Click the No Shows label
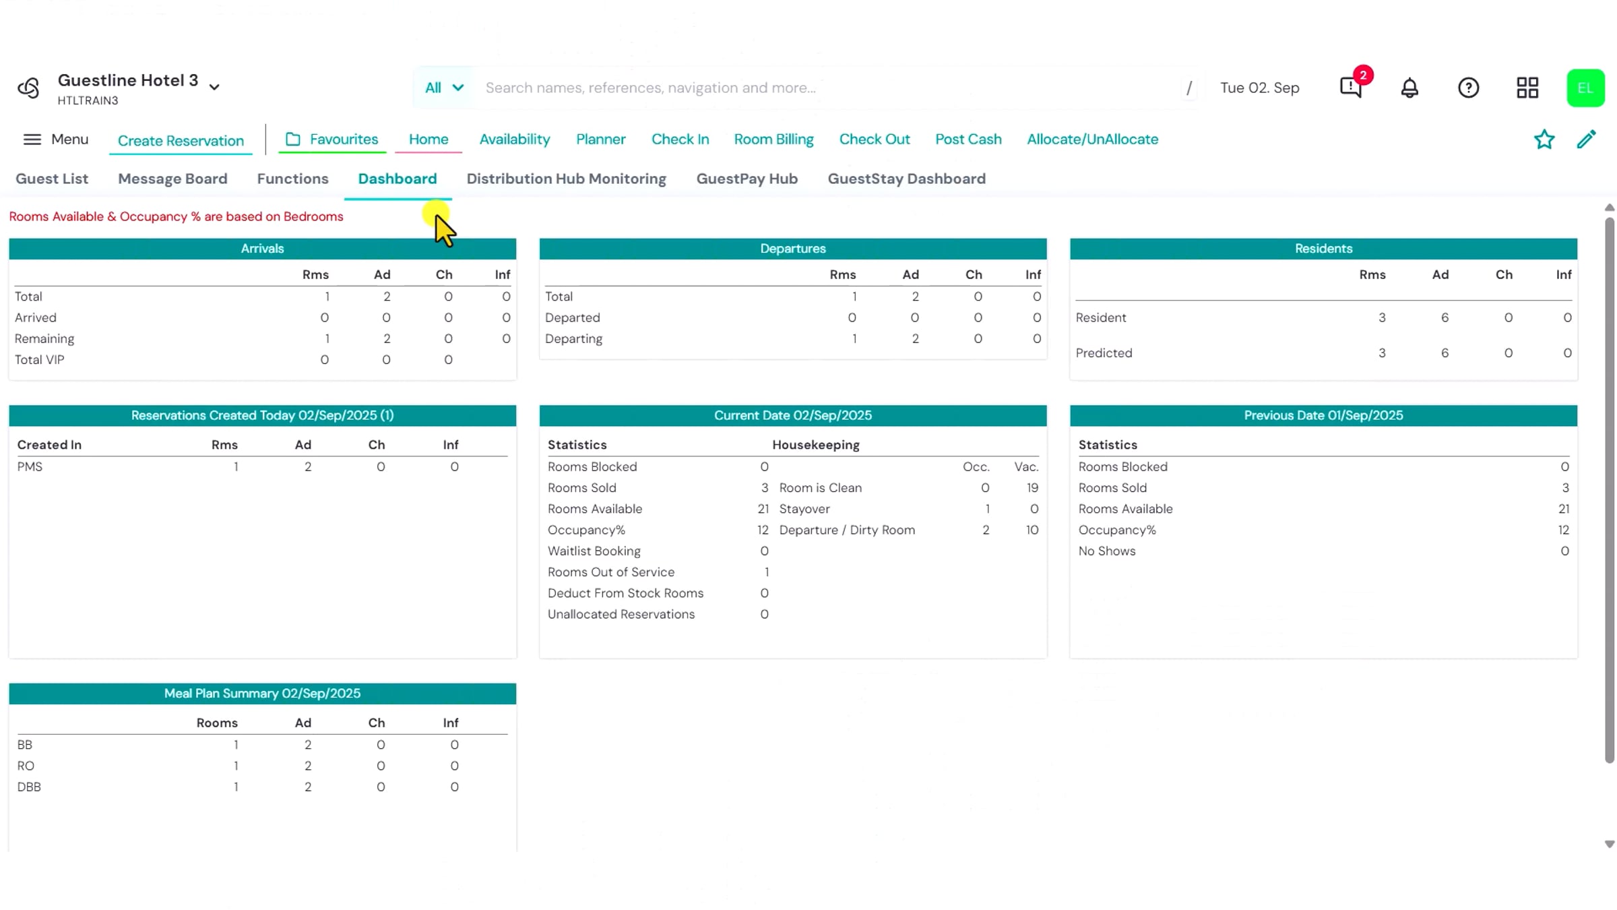The width and height of the screenshot is (1617, 910). tap(1106, 551)
